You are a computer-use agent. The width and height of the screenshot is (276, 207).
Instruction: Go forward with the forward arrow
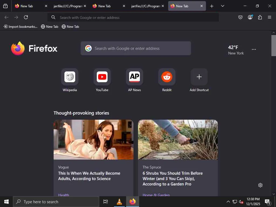pyautogui.click(x=16, y=17)
